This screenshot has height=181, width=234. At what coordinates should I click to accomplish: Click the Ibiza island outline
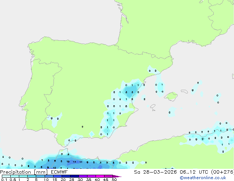[x=153, y=106]
